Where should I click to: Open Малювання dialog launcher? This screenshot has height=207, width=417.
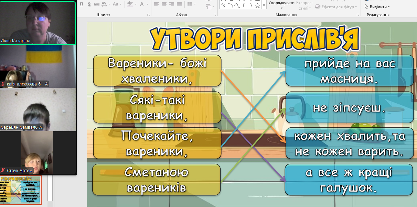click(x=357, y=15)
